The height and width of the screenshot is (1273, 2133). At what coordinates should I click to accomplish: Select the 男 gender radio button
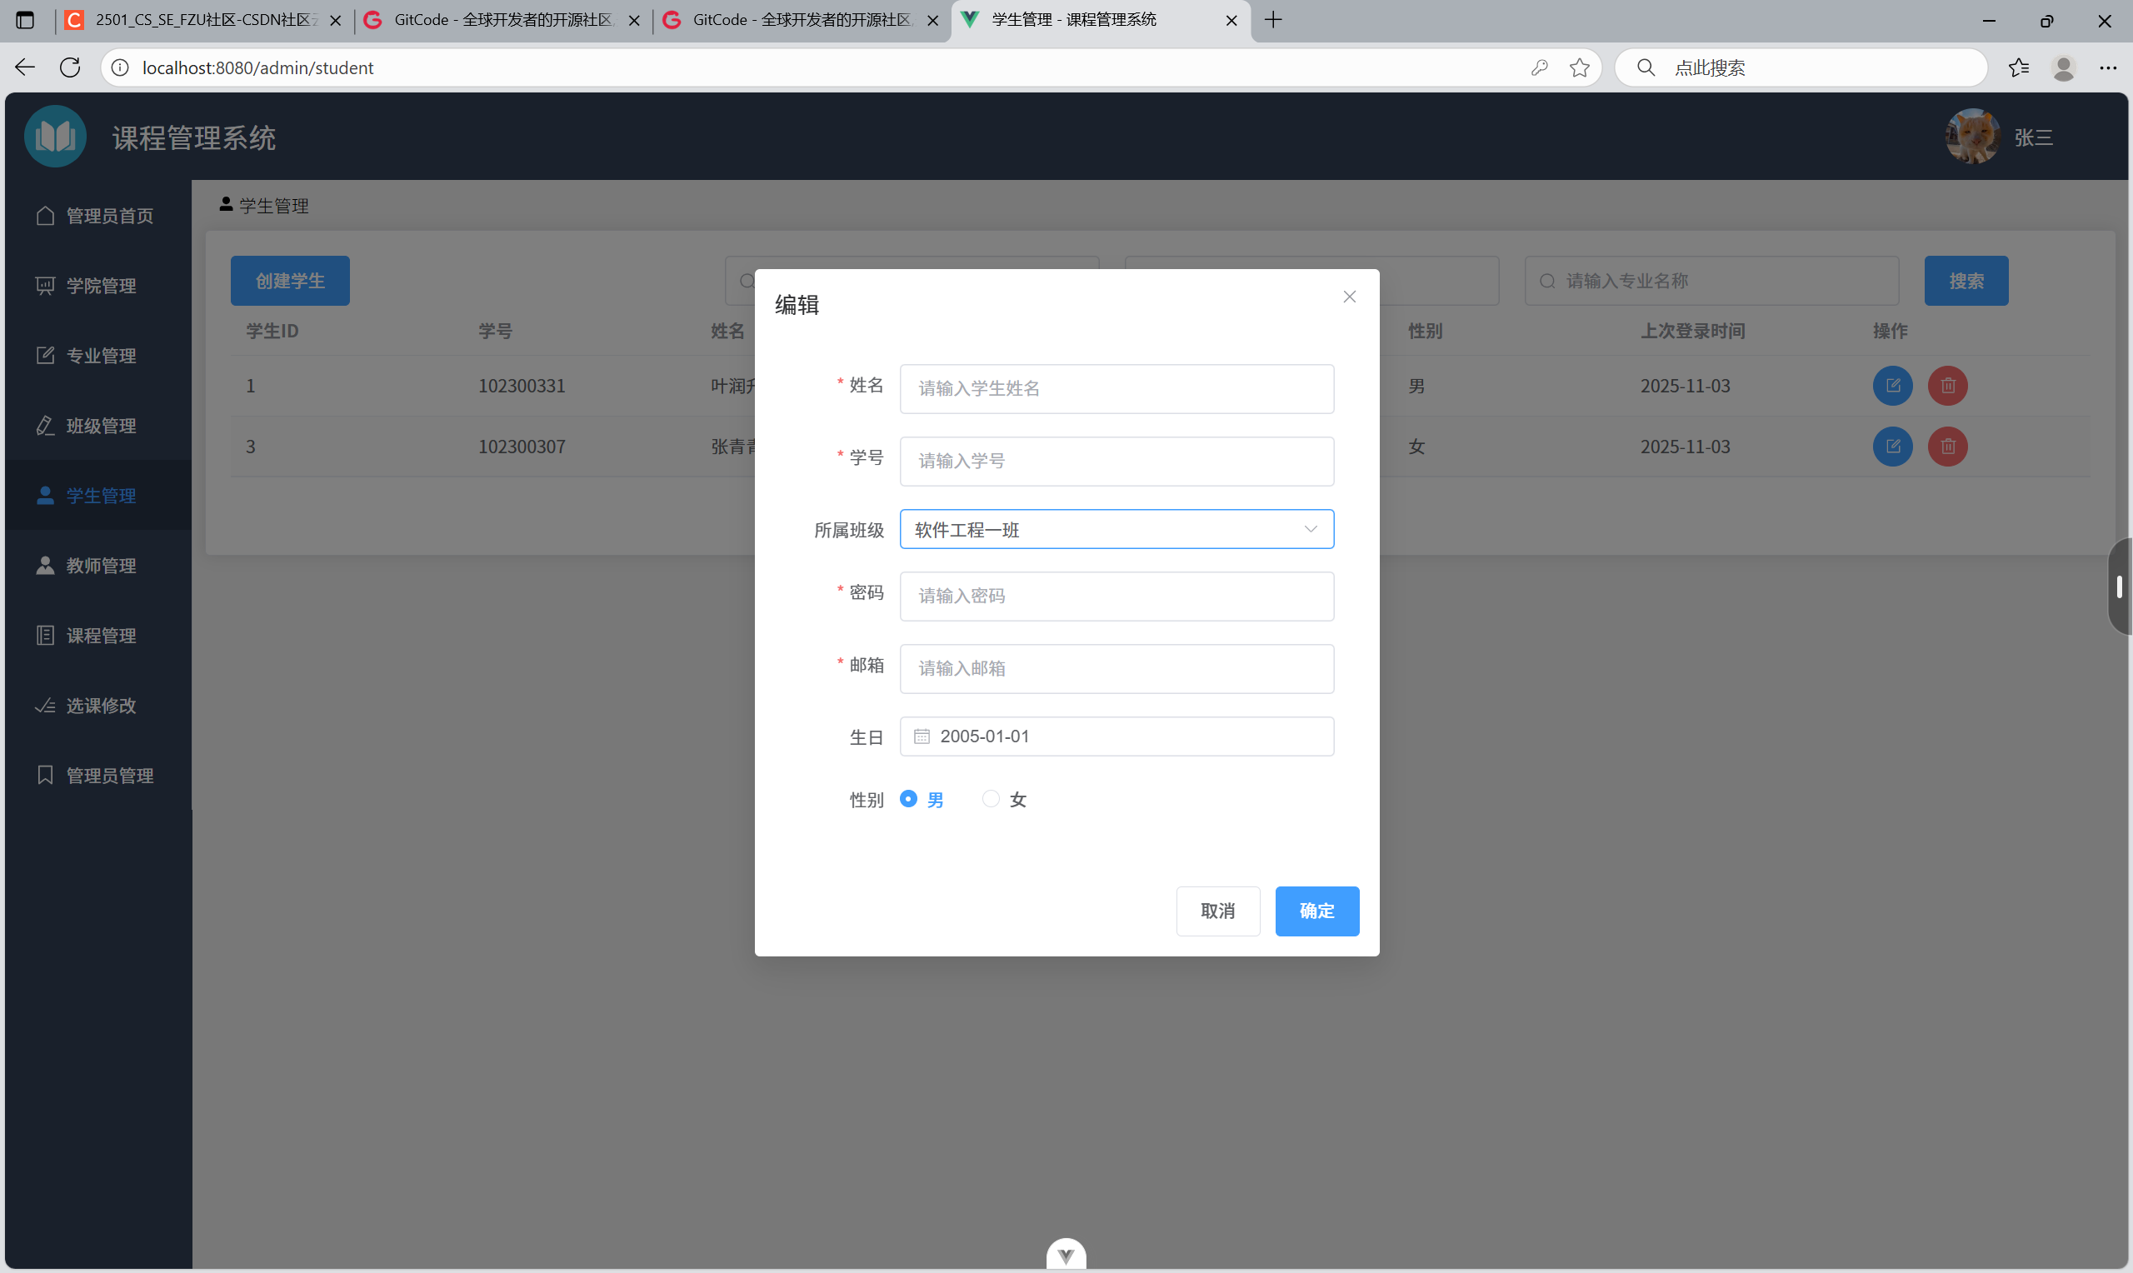click(x=908, y=800)
